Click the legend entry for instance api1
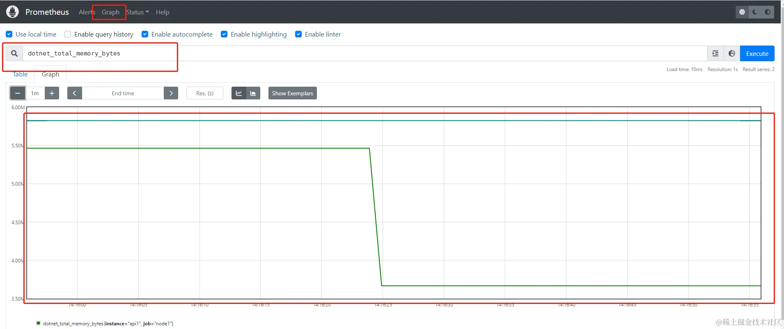This screenshot has height=329, width=784. coord(108,324)
